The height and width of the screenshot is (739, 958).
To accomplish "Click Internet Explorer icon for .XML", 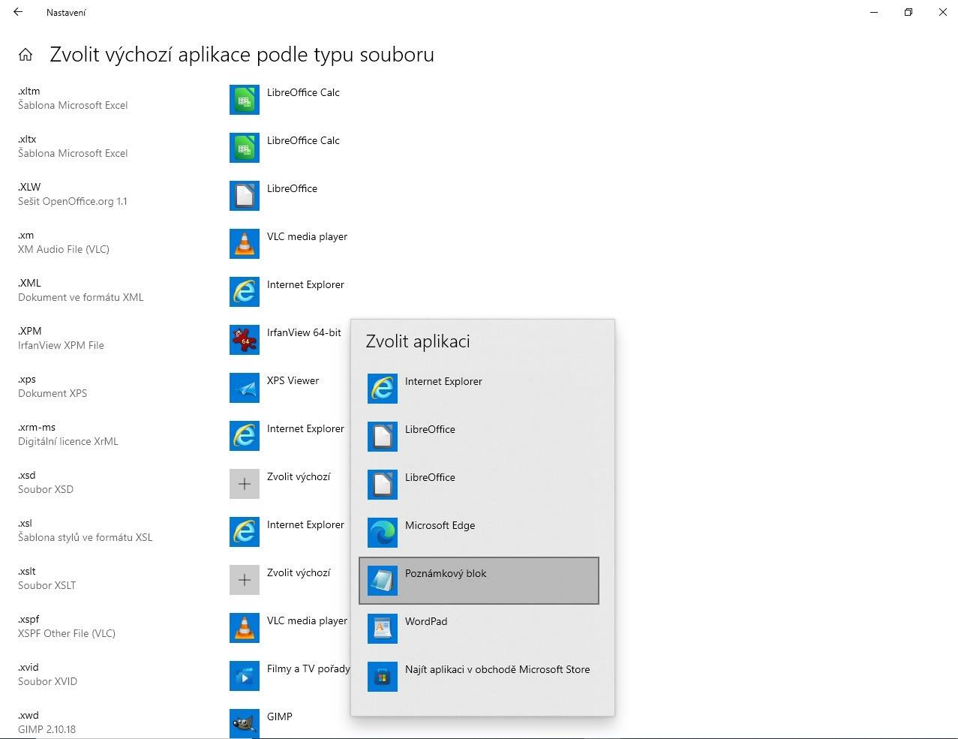I will click(245, 292).
